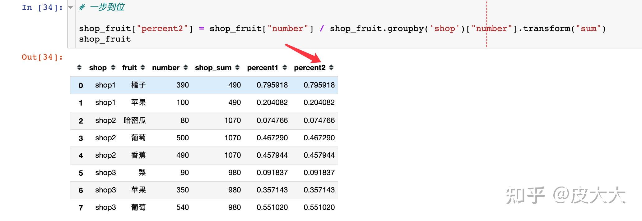Select the shop column header

click(98, 68)
